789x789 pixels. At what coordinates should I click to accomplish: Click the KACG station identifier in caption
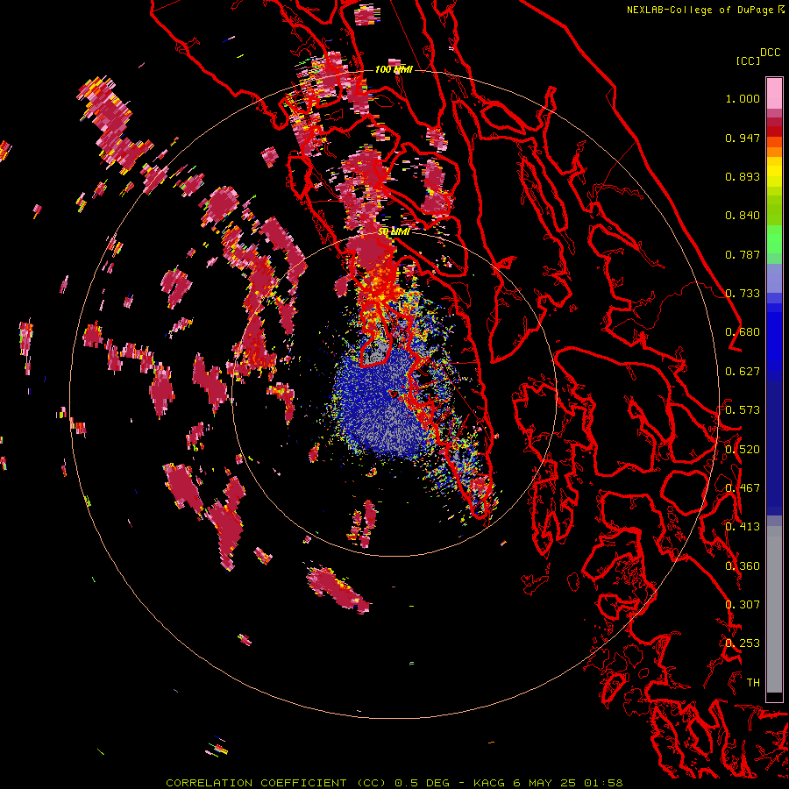pyautogui.click(x=491, y=783)
